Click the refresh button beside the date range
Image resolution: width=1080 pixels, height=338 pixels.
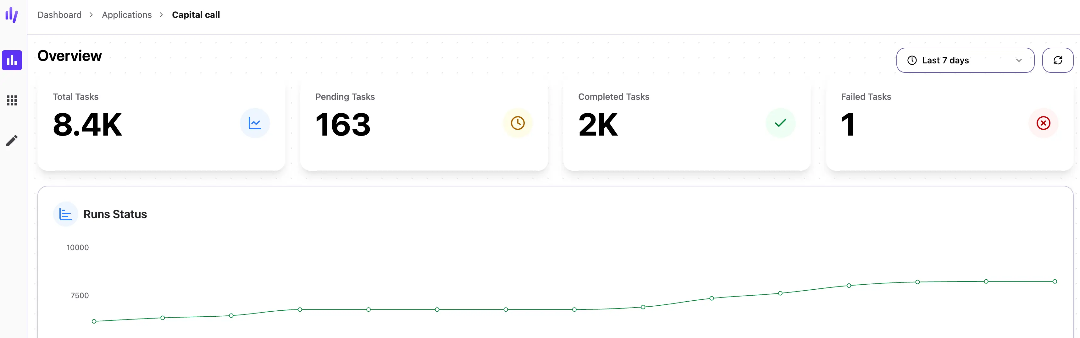click(x=1057, y=60)
